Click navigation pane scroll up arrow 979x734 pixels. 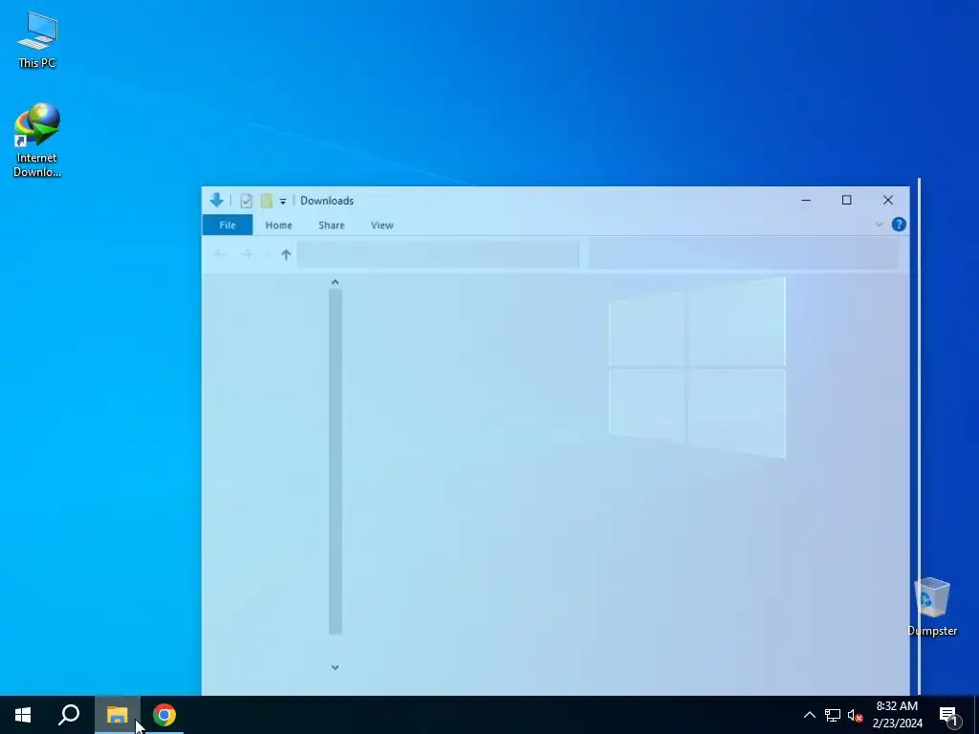tap(336, 283)
